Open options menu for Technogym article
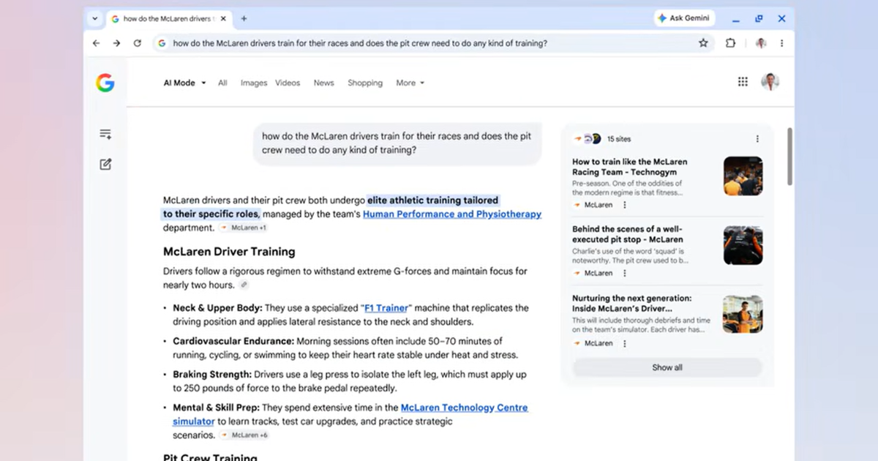Image resolution: width=878 pixels, height=461 pixels. (x=625, y=206)
